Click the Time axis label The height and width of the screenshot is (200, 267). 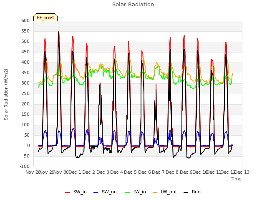click(236, 179)
